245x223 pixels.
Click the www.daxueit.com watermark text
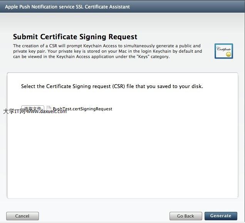(x=47, y=111)
